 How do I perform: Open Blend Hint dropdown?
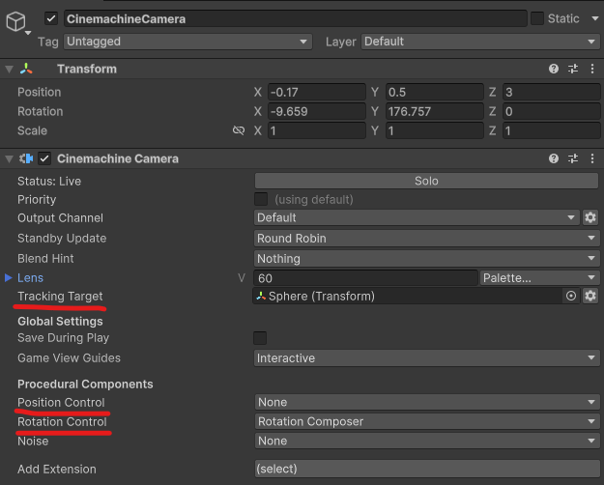(x=426, y=259)
